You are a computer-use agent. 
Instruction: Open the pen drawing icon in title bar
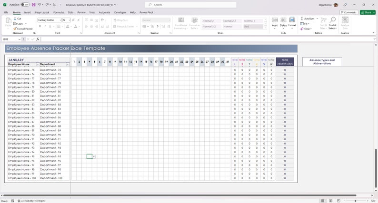point(345,5)
